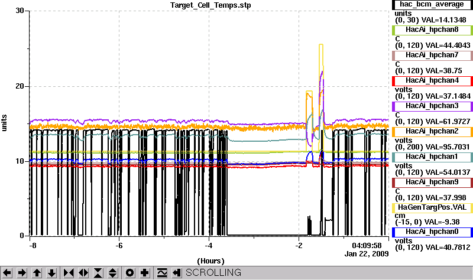Select the hac_bcm_average curve legend
Image resolution: width=473 pixels, height=280 pixels.
(x=432, y=5)
